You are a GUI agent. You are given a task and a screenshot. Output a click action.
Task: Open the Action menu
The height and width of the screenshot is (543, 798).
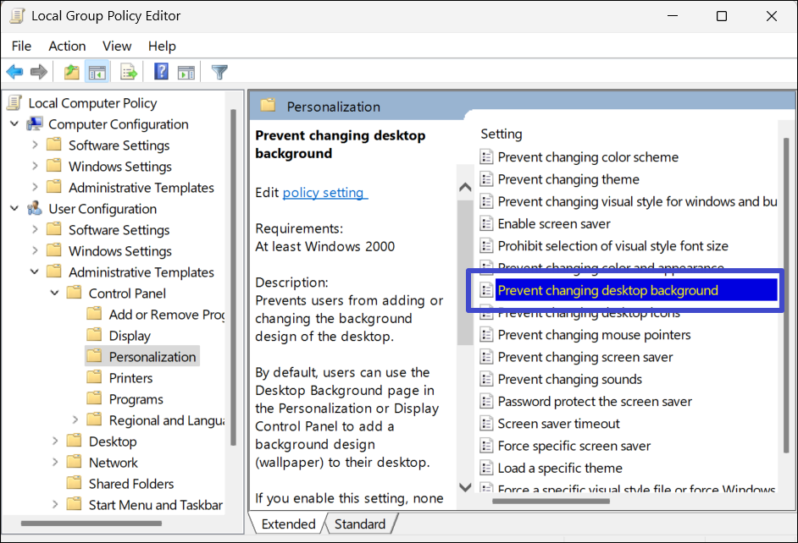[67, 46]
